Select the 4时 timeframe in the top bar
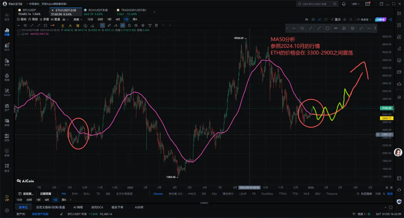The width and height of the screenshot is (404, 218). [x=118, y=19]
